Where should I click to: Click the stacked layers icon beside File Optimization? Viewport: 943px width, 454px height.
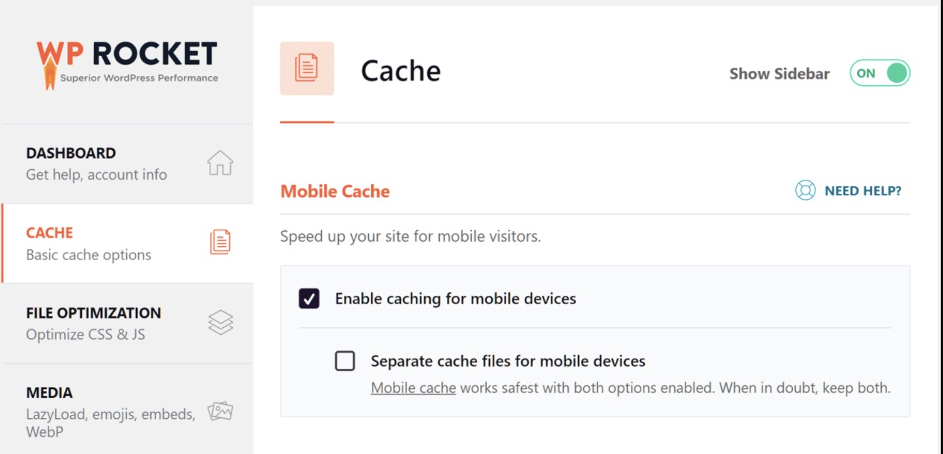(x=220, y=322)
